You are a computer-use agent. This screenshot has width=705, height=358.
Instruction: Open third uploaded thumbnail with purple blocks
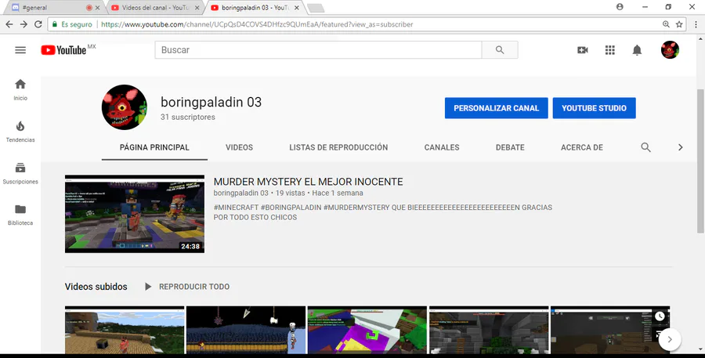[x=367, y=330]
